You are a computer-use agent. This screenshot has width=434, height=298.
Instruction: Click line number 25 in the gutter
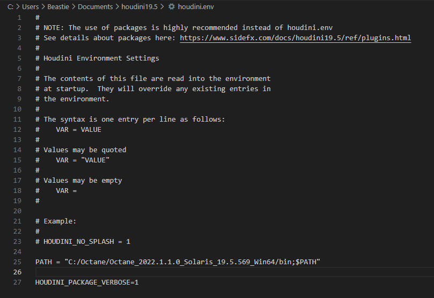pos(19,262)
